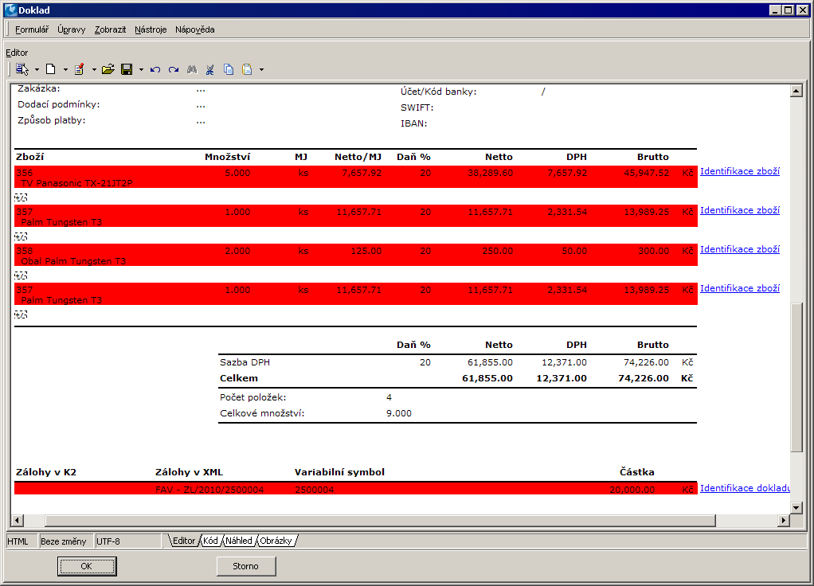Image resolution: width=814 pixels, height=586 pixels.
Task: Undo the last edit
Action: [155, 69]
